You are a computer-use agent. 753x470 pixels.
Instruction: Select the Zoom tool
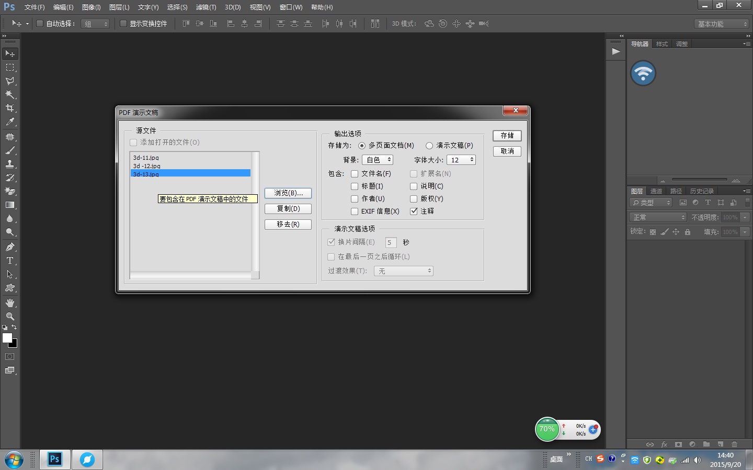pyautogui.click(x=10, y=316)
